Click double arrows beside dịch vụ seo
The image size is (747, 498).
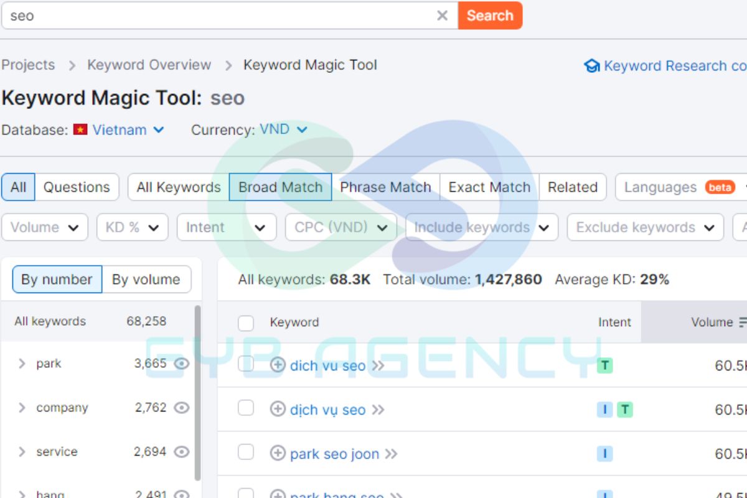click(x=378, y=410)
